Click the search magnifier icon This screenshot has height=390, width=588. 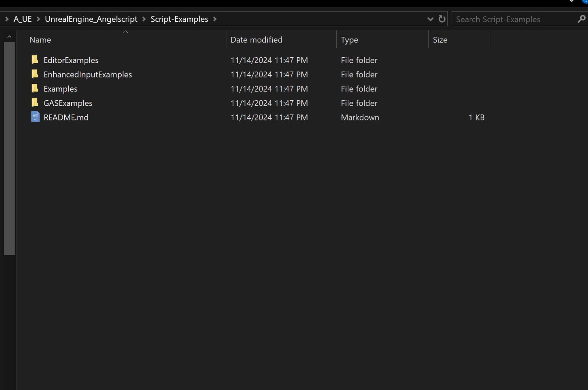click(581, 19)
